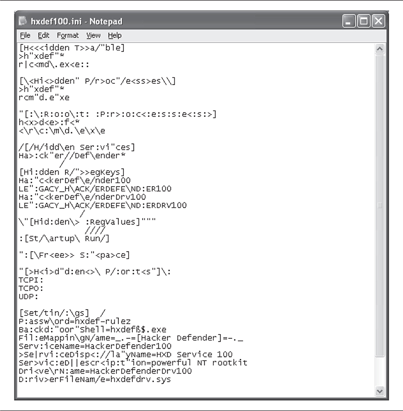Place cursor in the Password=hxdef-rulez line
The image size is (403, 411).
[x=75, y=321]
